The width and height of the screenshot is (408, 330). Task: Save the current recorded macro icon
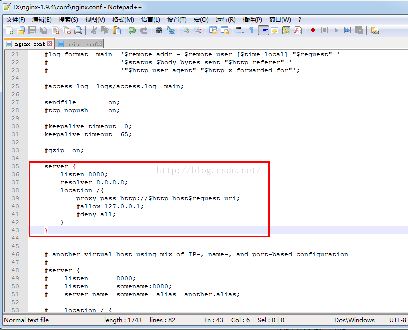[359, 30]
